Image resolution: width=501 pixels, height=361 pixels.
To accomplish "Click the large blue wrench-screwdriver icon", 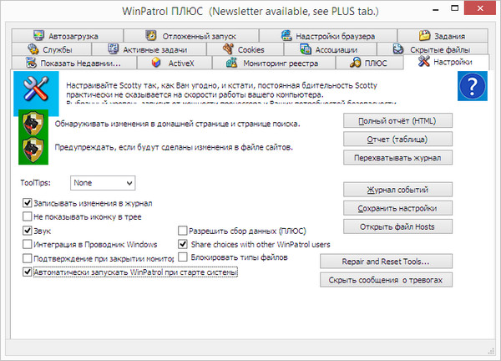I will pos(36,89).
